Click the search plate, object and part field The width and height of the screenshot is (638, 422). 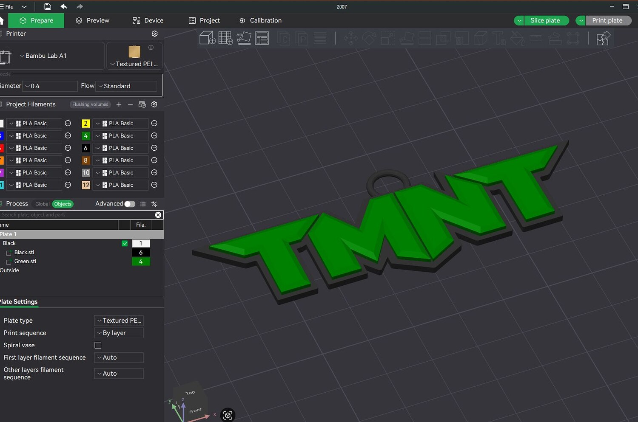[77, 215]
